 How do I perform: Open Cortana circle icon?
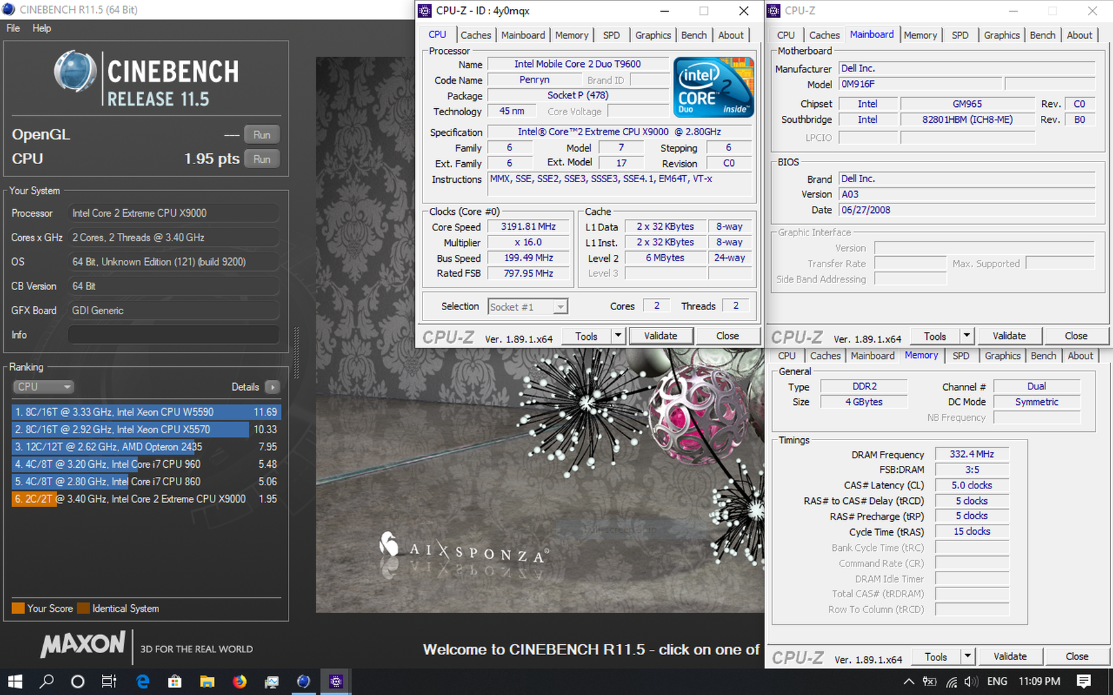(77, 681)
